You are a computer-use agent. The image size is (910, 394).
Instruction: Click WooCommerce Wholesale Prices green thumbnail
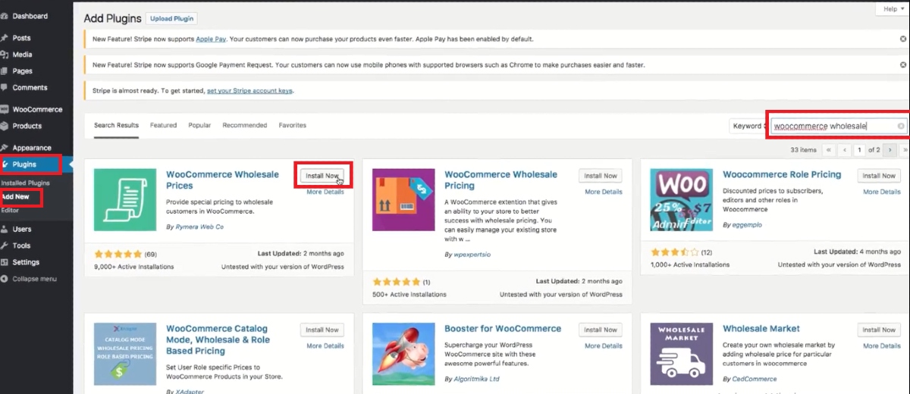tap(125, 200)
